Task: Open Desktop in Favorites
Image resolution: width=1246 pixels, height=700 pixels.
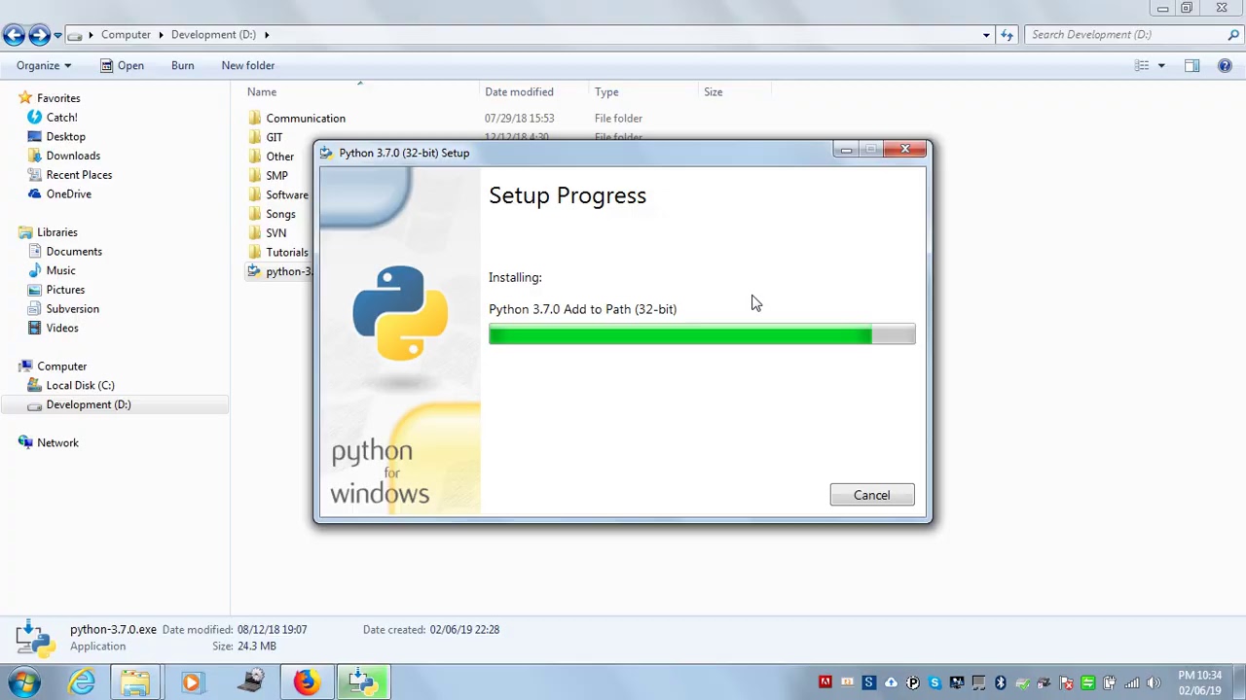Action: 65,136
